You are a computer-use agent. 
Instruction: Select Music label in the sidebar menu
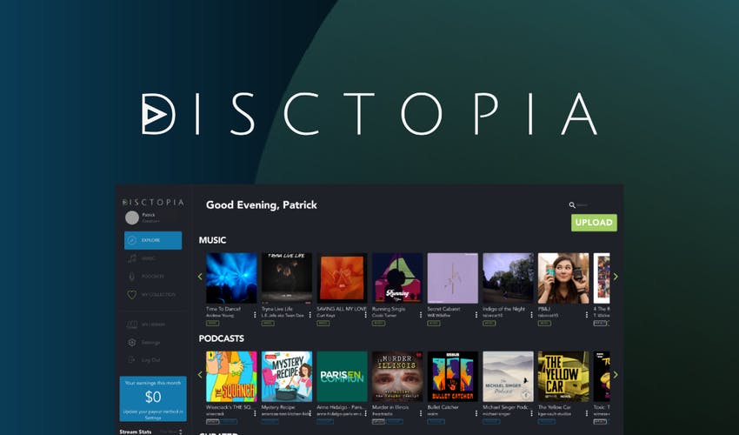(149, 258)
